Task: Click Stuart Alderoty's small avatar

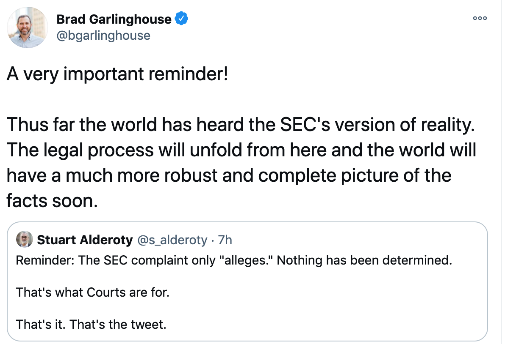Action: [x=24, y=240]
